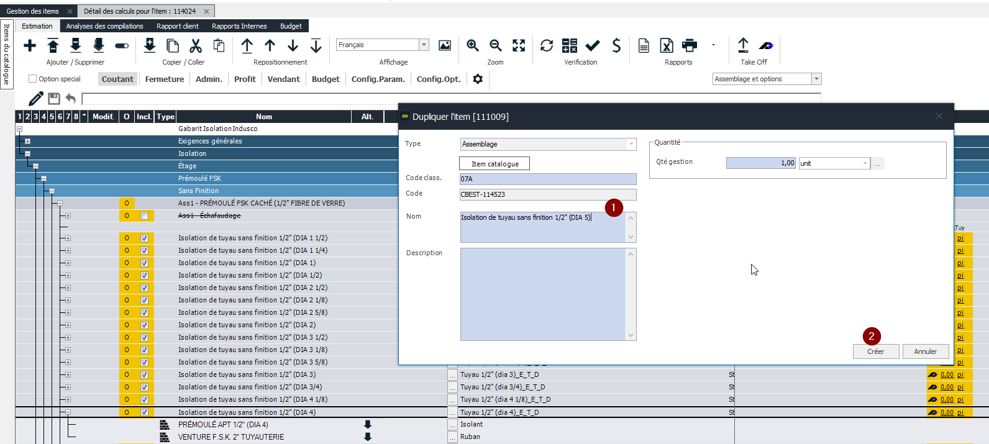Select the Fermeture tab
Viewport: 989px width, 444px height.
[165, 79]
